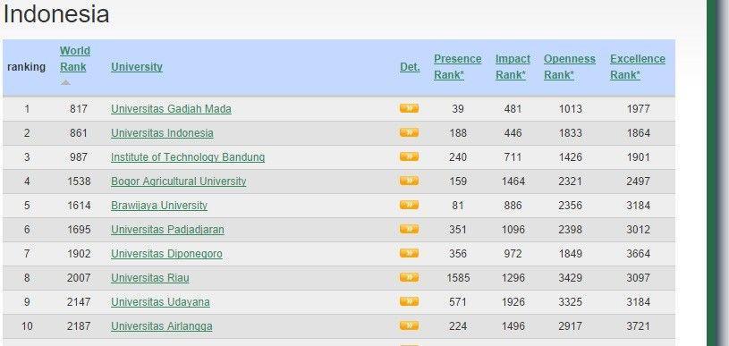Click the Det. column header
Image resolution: width=729 pixels, height=346 pixels.
click(410, 67)
